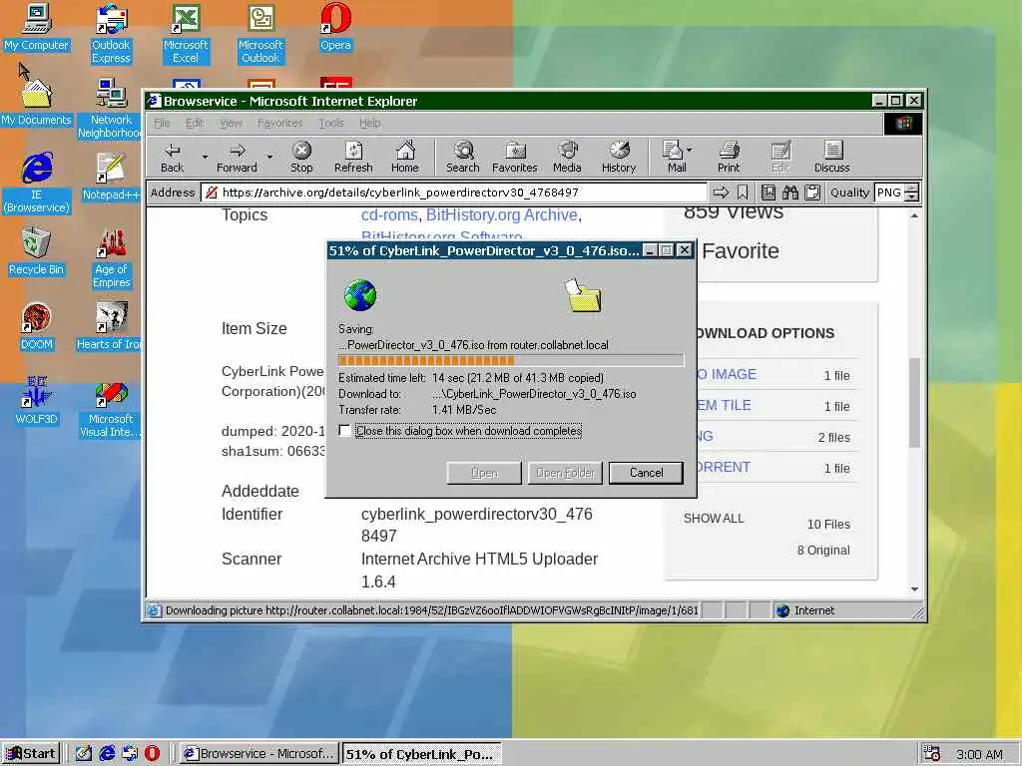
Task: Open My Computer desktop icon
Action: [36, 28]
